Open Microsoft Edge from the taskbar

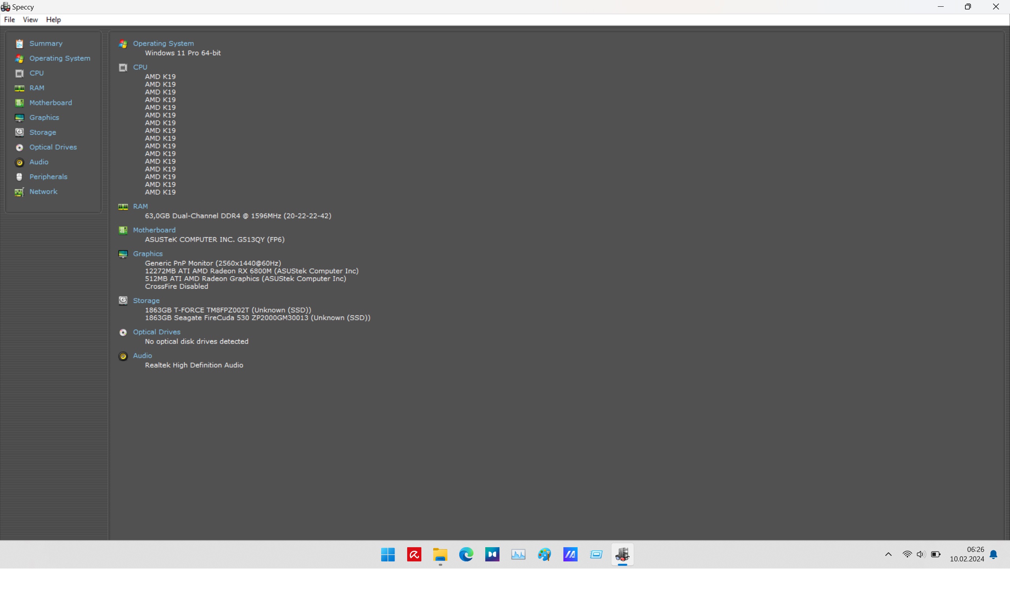click(x=466, y=554)
